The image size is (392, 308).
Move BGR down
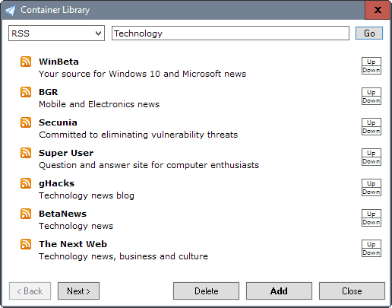(x=371, y=100)
